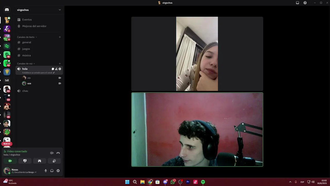Edit hola channel settings gear

(x=60, y=69)
